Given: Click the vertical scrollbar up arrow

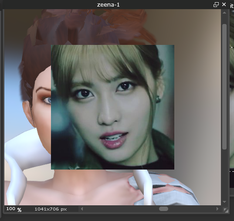Looking at the screenshot, I should tap(224, 13).
